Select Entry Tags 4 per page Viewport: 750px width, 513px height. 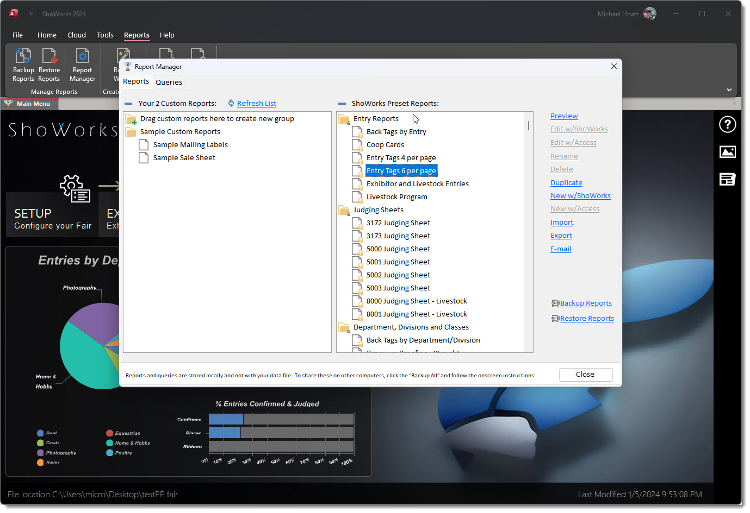pos(401,158)
